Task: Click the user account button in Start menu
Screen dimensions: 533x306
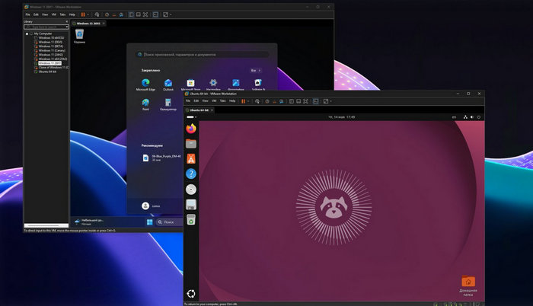Action: [151, 206]
